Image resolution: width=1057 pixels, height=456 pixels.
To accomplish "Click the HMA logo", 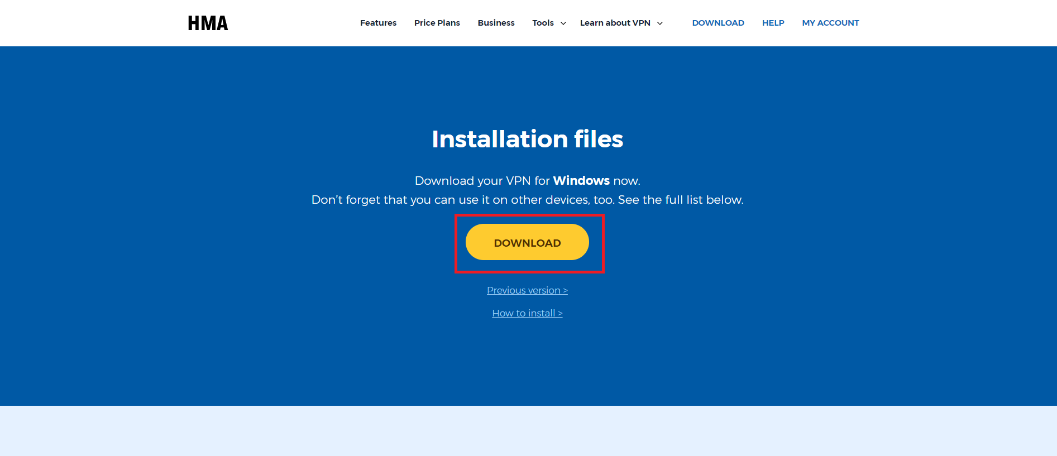I will point(208,23).
